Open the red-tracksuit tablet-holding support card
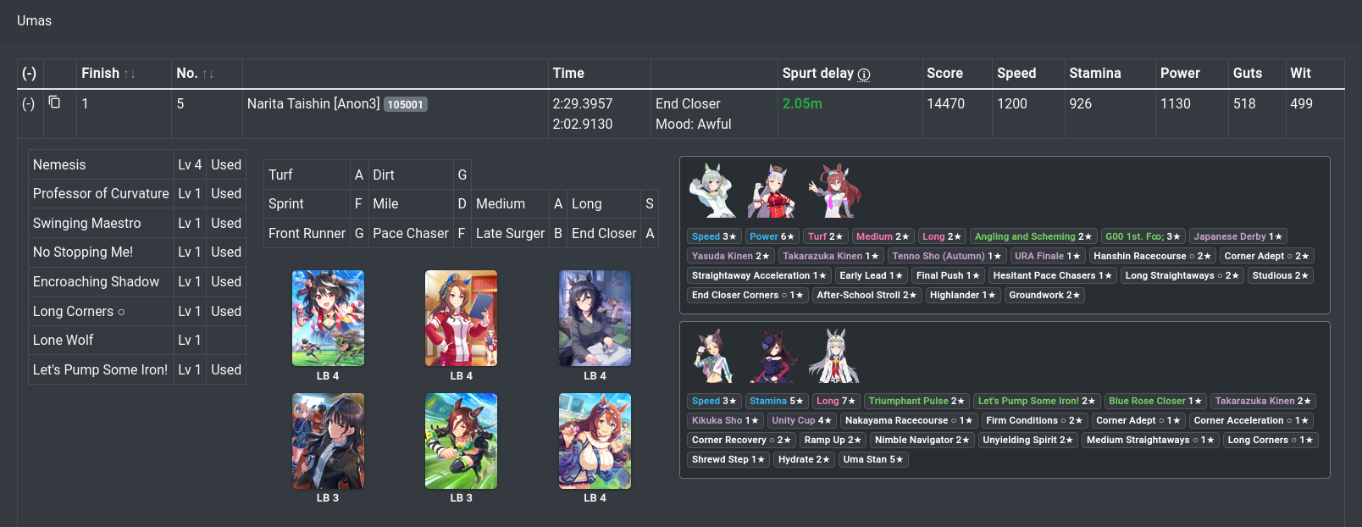The height and width of the screenshot is (527, 1362). [x=461, y=319]
